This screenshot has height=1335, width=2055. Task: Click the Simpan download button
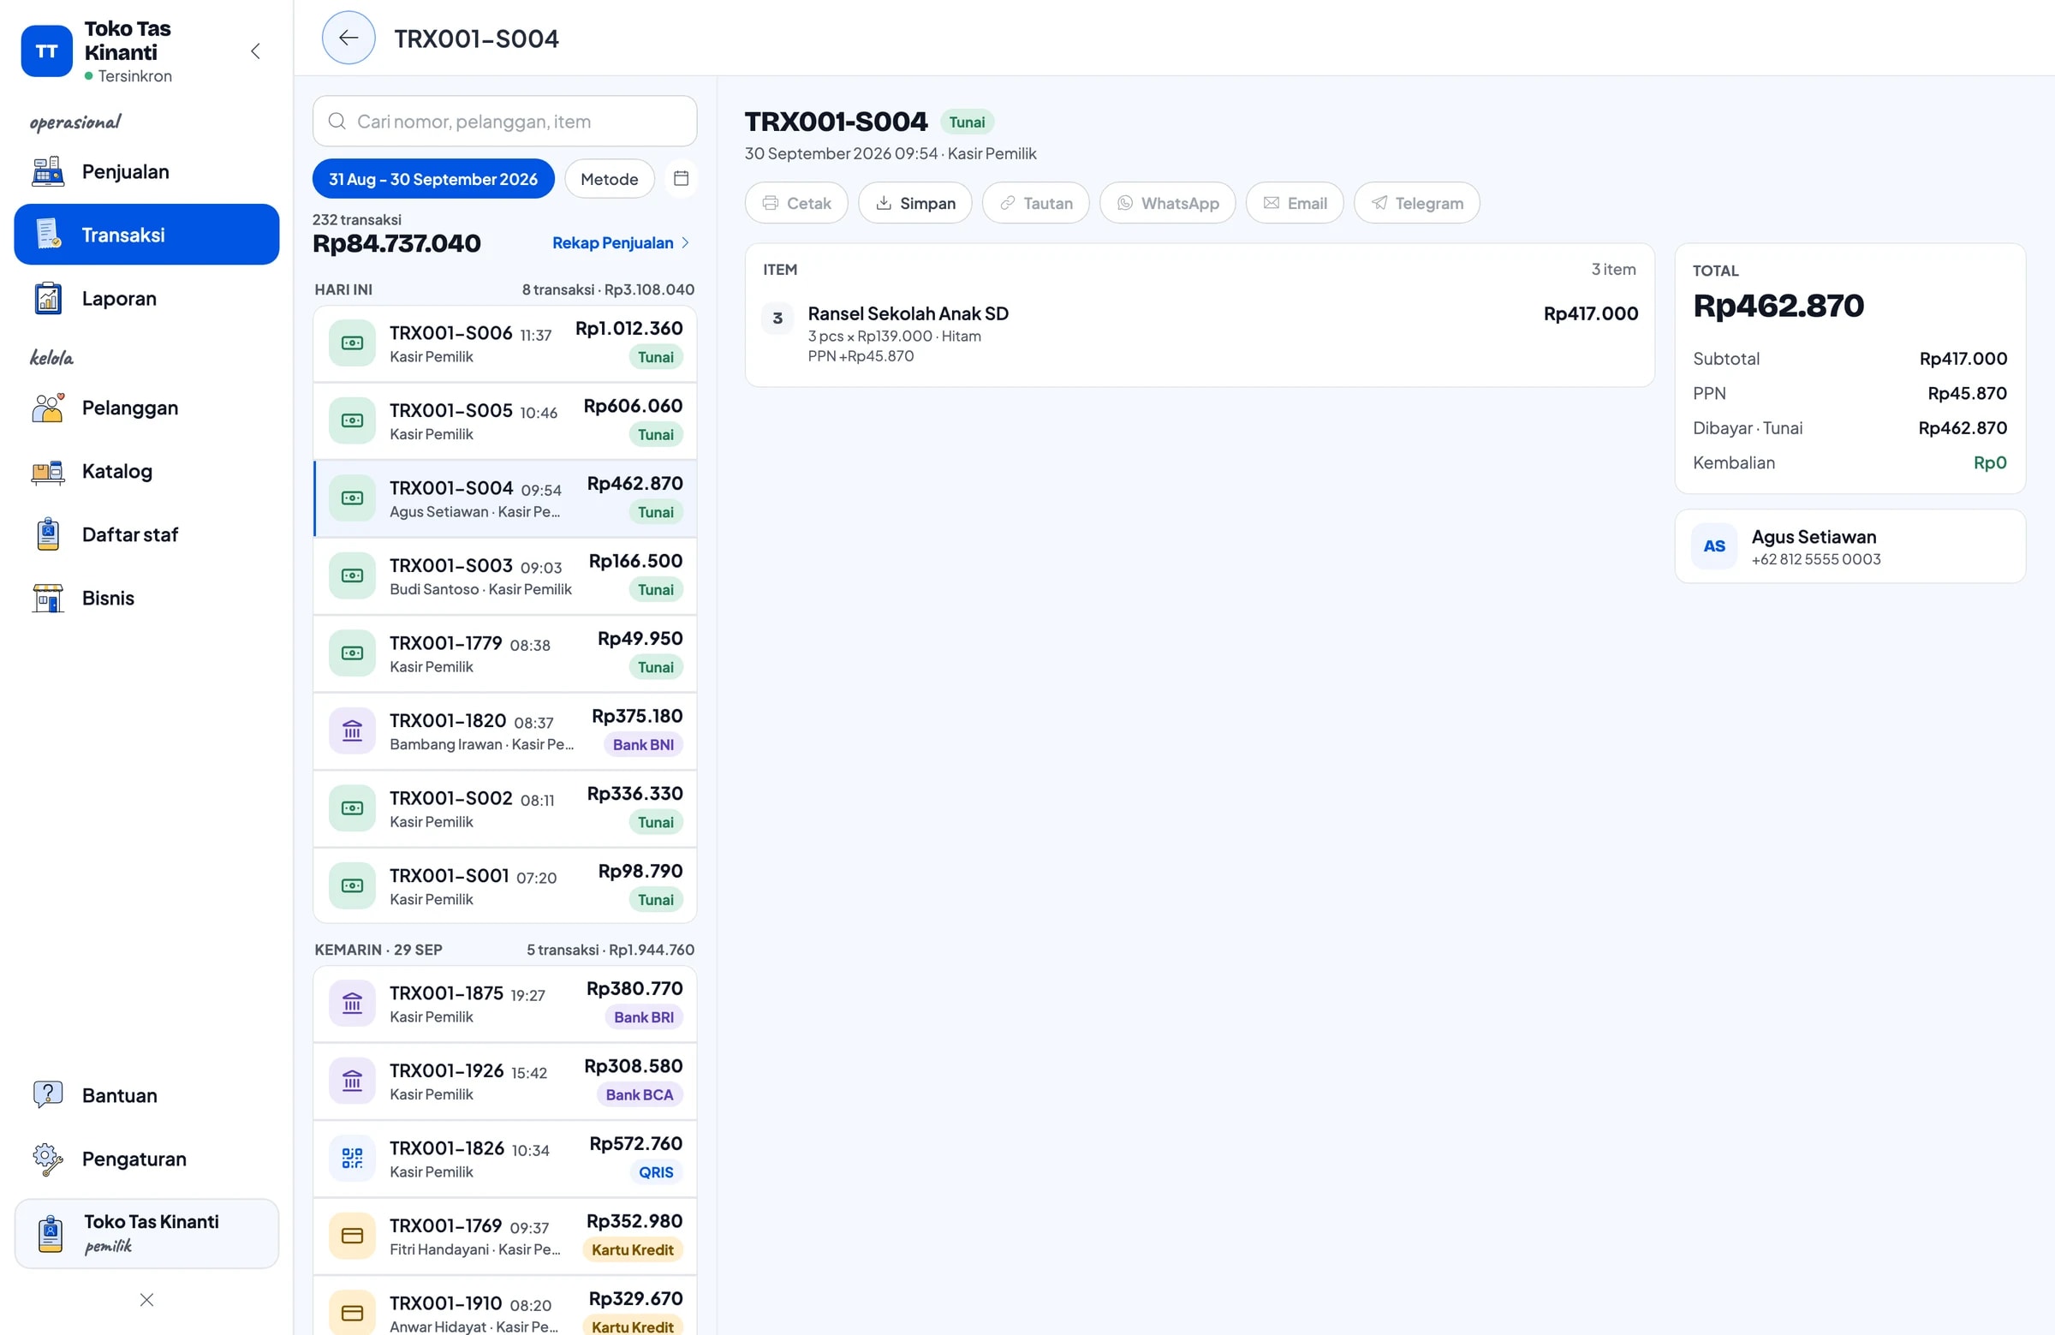click(915, 203)
